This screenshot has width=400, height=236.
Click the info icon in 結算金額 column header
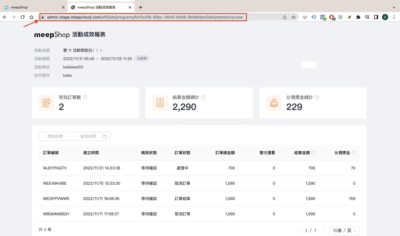(313, 153)
